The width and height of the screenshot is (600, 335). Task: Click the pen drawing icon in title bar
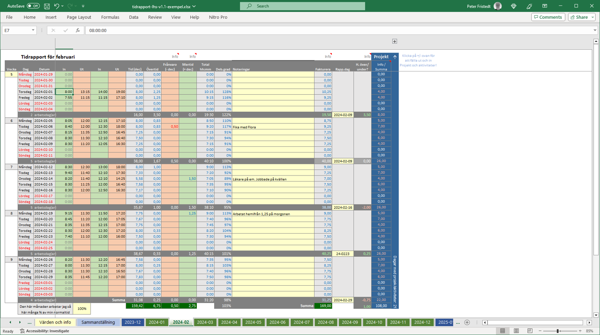[529, 6]
